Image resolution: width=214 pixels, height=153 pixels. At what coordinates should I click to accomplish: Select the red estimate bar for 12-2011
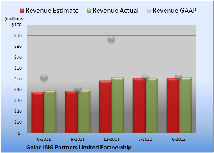(x=105, y=107)
